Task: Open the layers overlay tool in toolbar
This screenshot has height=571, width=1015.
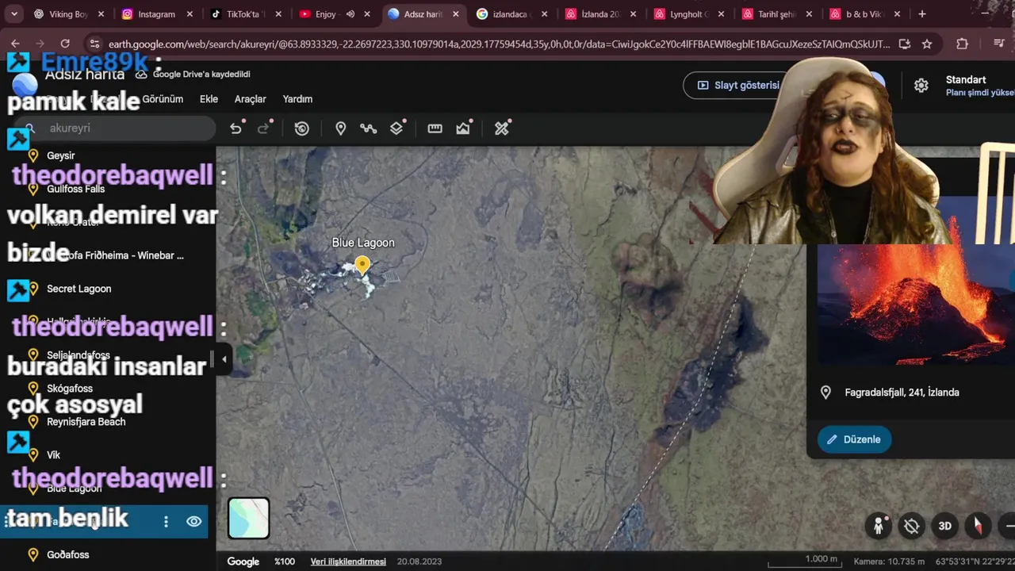Action: pyautogui.click(x=396, y=128)
